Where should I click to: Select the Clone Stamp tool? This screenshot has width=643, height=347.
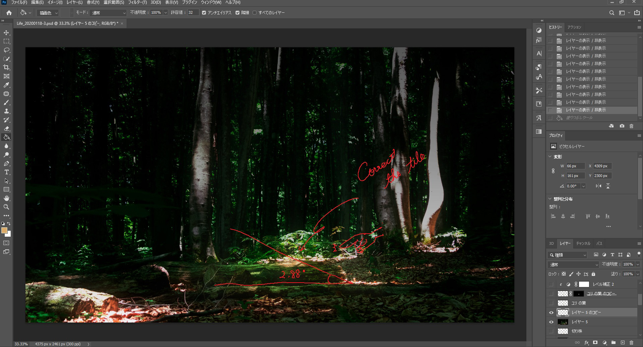tap(6, 111)
